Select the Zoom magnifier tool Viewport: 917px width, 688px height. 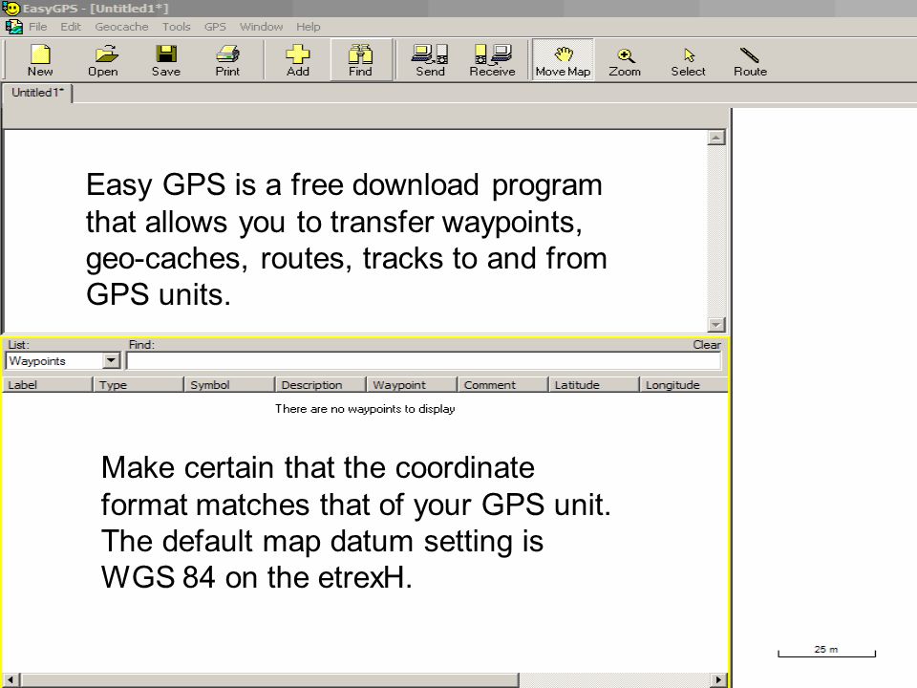click(625, 60)
